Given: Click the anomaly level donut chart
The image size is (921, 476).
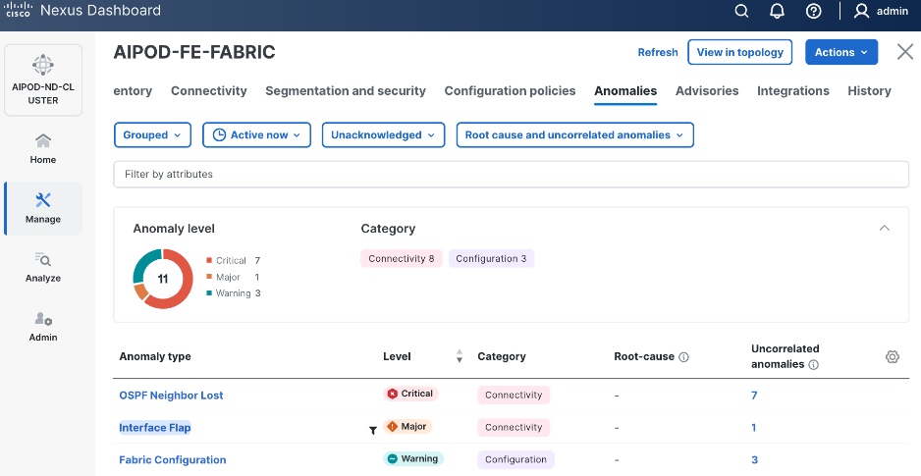Looking at the screenshot, I should click(x=163, y=279).
